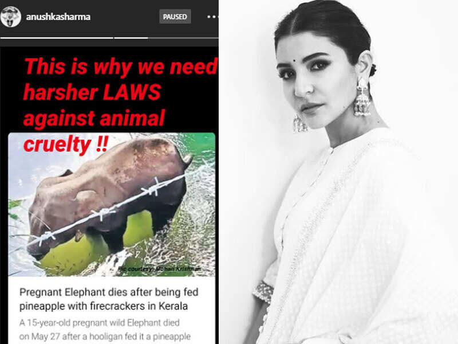Jump to the first story progress segment
This screenshot has height=344, width=458.
57,38
